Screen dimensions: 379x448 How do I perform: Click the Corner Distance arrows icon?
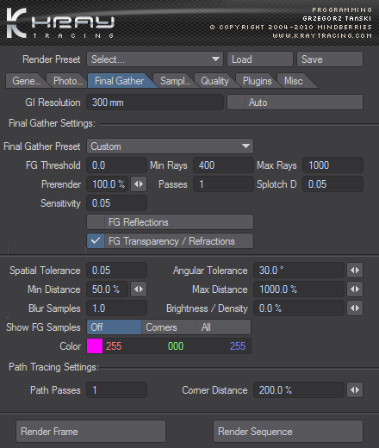coord(355,390)
